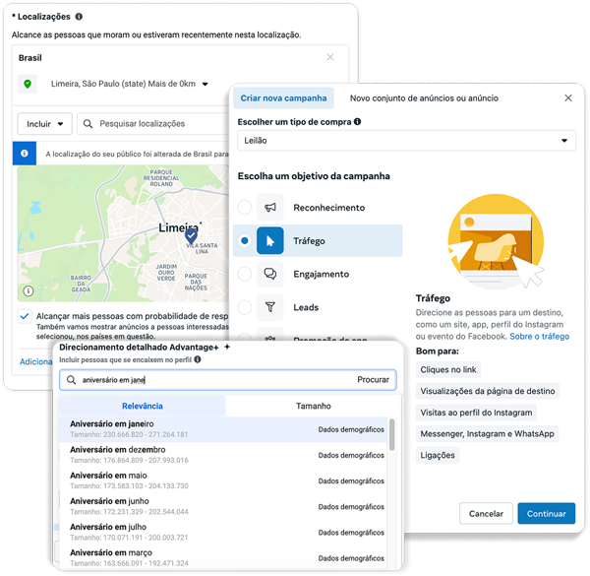Select the Reconhecimento radio button
Image resolution: width=590 pixels, height=576 pixels.
point(245,208)
